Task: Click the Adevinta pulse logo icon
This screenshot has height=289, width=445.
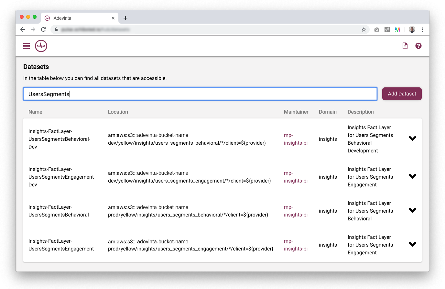Action: tap(41, 46)
